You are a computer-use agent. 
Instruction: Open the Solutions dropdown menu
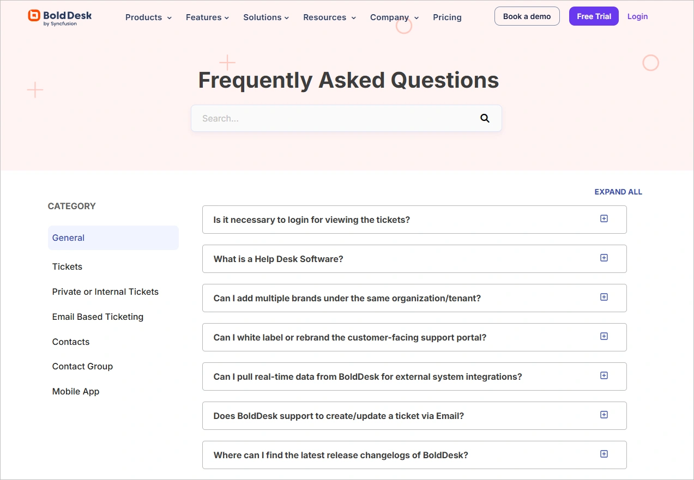point(266,17)
